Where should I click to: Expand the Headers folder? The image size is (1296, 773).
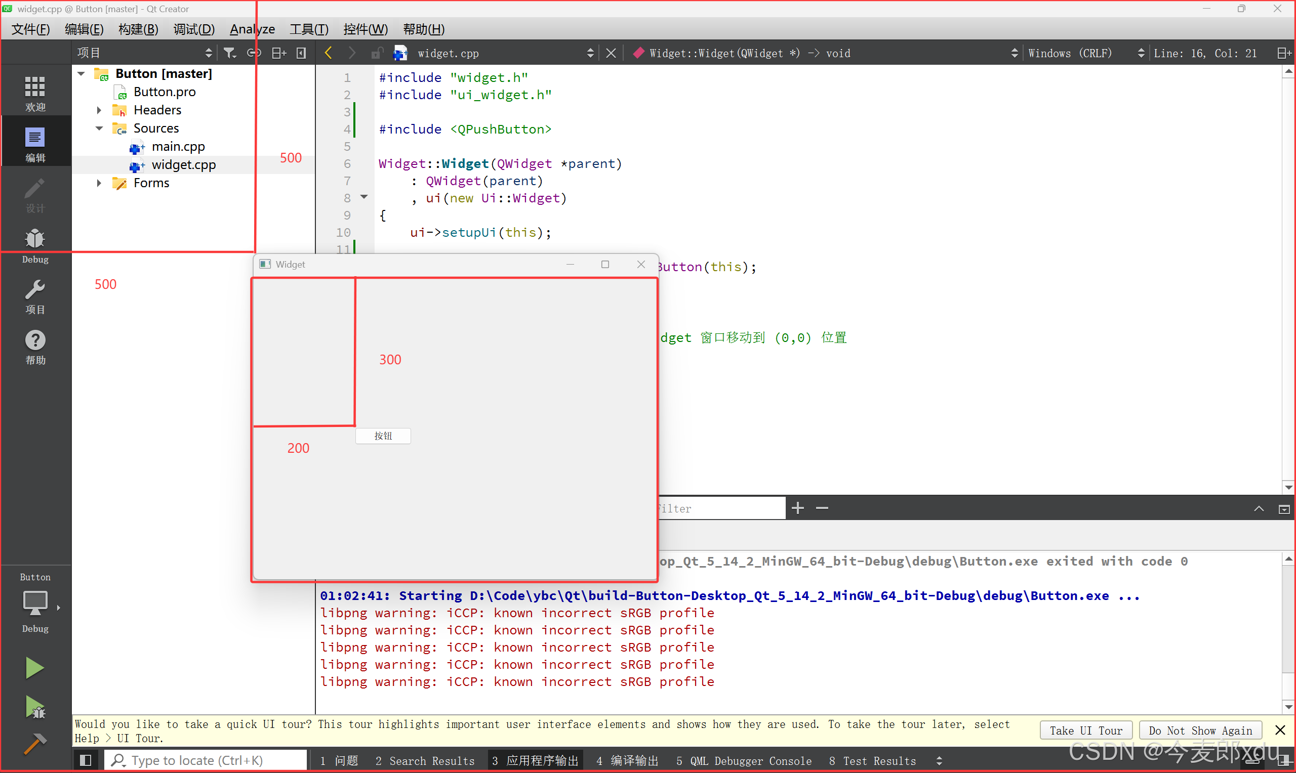coord(99,110)
